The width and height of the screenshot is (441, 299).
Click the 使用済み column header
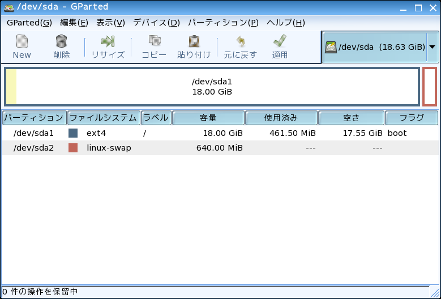(281, 118)
